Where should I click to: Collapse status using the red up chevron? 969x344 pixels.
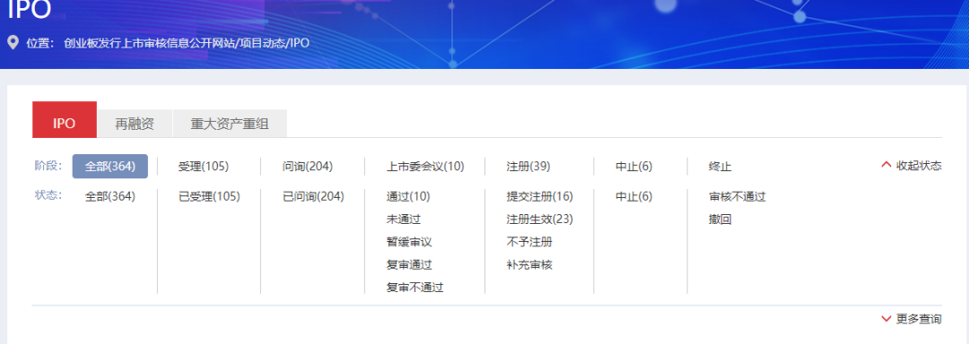click(886, 165)
